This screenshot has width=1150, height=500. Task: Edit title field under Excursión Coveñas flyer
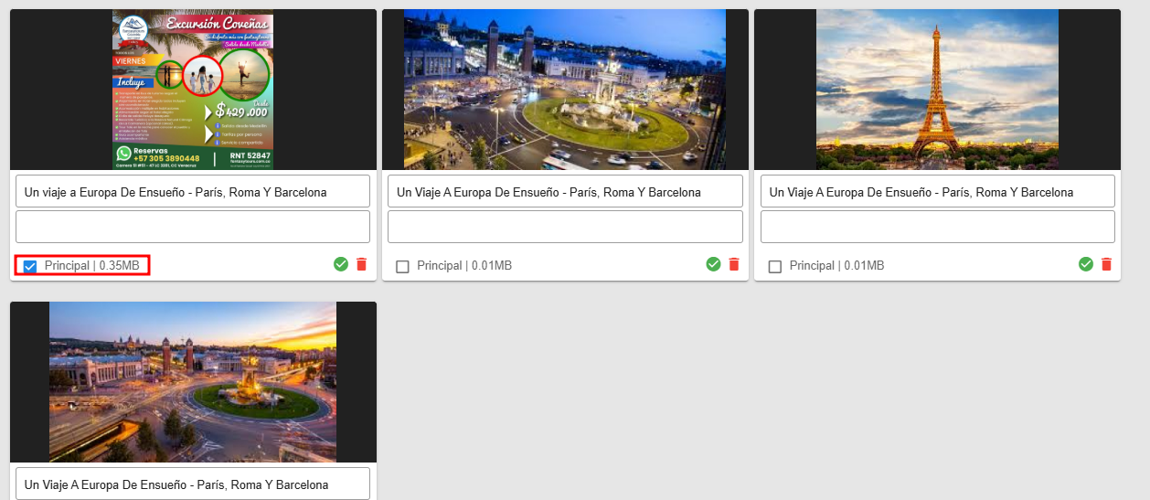point(193,192)
